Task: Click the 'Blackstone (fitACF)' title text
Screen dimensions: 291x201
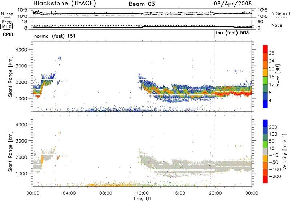Action: (x=64, y=3)
